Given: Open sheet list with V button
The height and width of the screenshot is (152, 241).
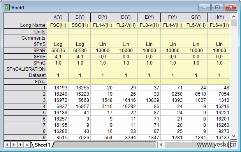Looking at the screenshot, I should (27, 145).
